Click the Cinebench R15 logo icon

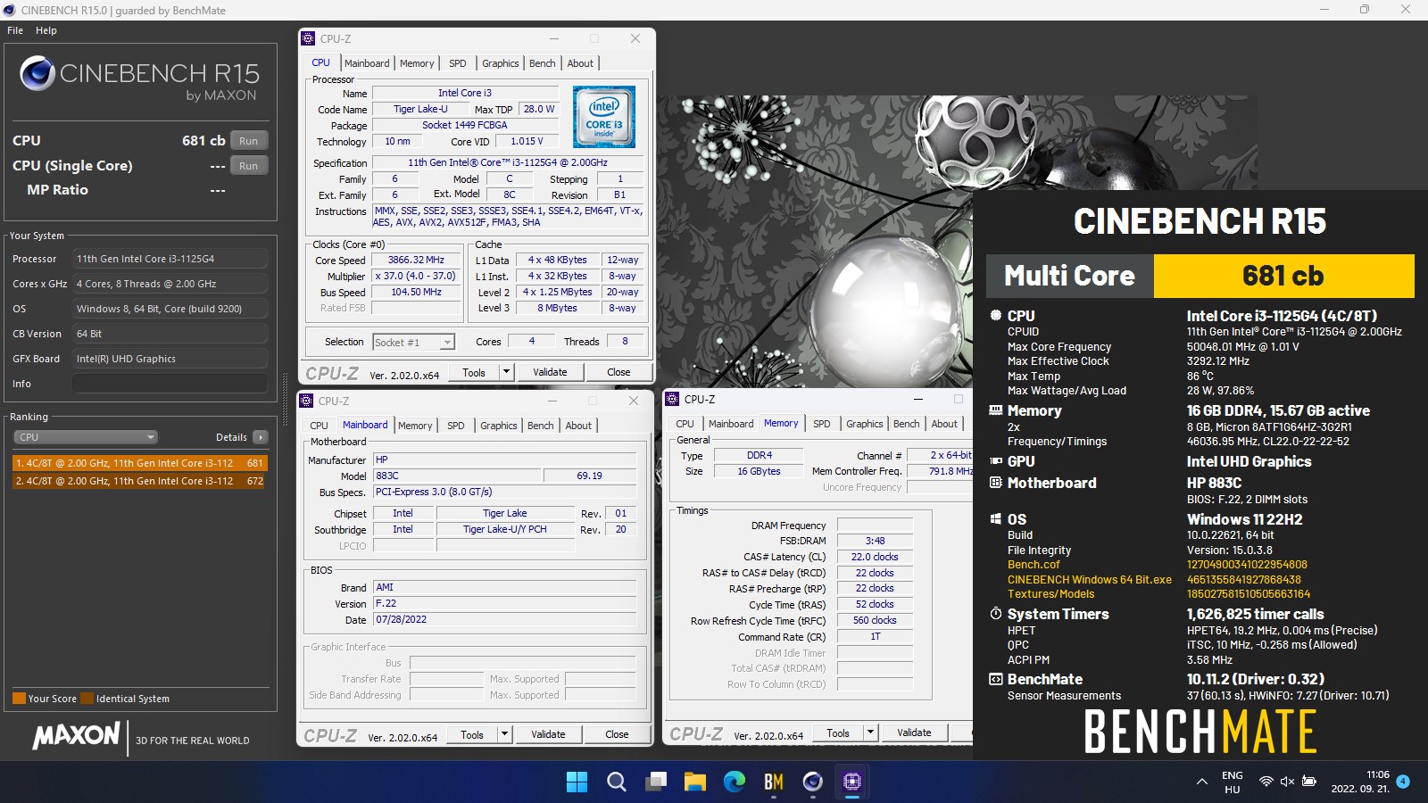point(37,73)
